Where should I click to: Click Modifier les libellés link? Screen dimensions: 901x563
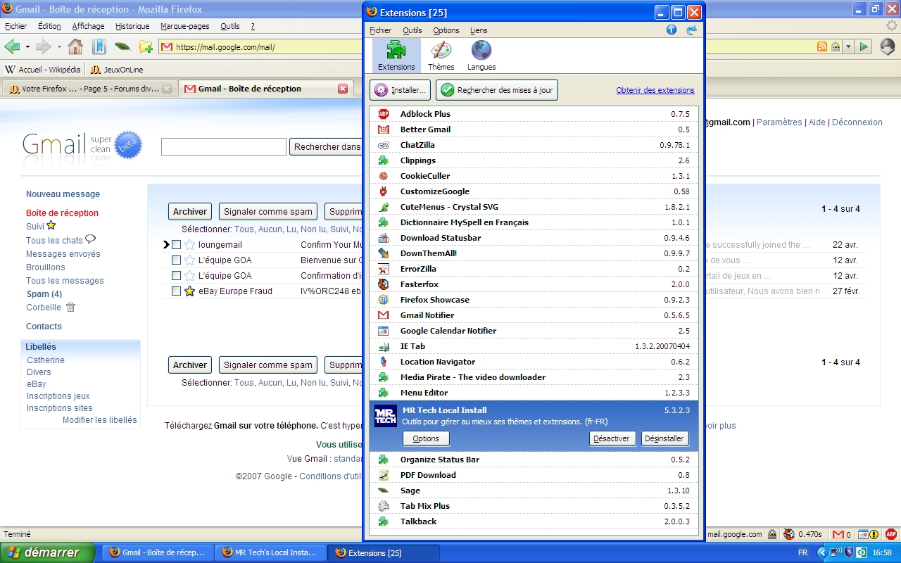pos(100,420)
